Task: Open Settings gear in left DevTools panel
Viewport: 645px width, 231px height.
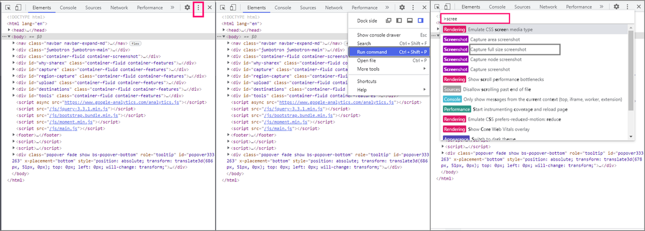Action: coord(187,8)
